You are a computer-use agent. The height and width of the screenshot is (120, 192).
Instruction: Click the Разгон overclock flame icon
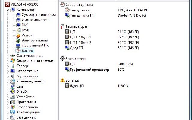tap(18, 35)
